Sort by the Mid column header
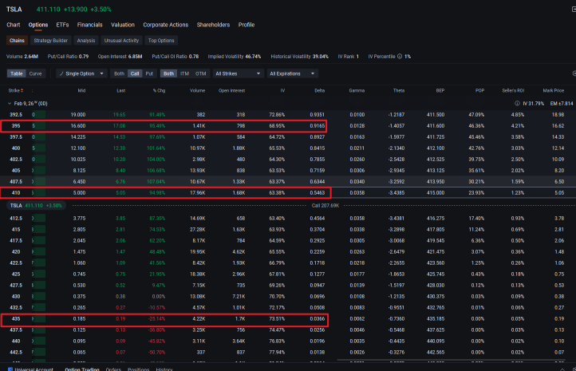The width and height of the screenshot is (576, 371). click(x=81, y=91)
